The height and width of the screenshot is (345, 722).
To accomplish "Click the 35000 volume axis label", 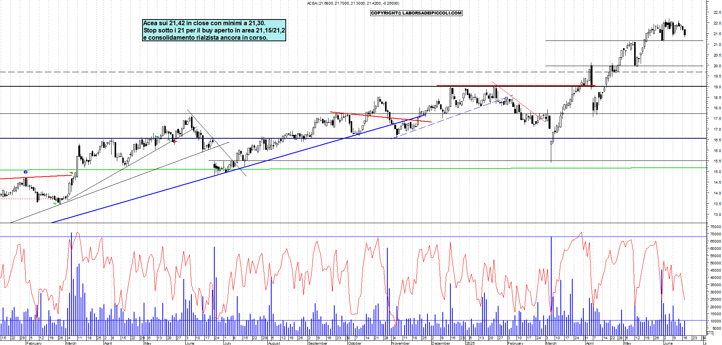I will click(716, 285).
